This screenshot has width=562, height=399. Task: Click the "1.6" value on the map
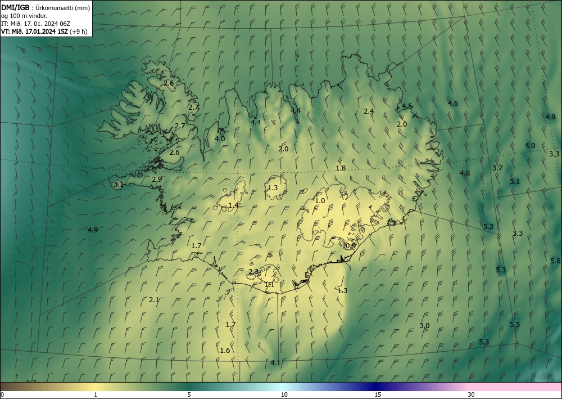225,351
